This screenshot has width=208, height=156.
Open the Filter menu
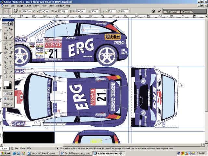pos(44,6)
